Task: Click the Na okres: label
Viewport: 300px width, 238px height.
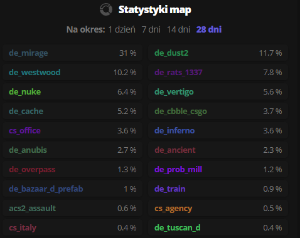Action: 85,29
